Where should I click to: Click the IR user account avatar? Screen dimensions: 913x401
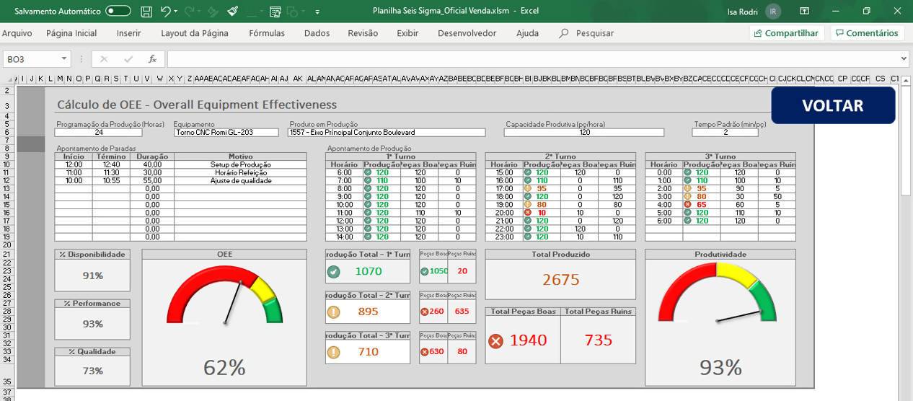point(773,12)
